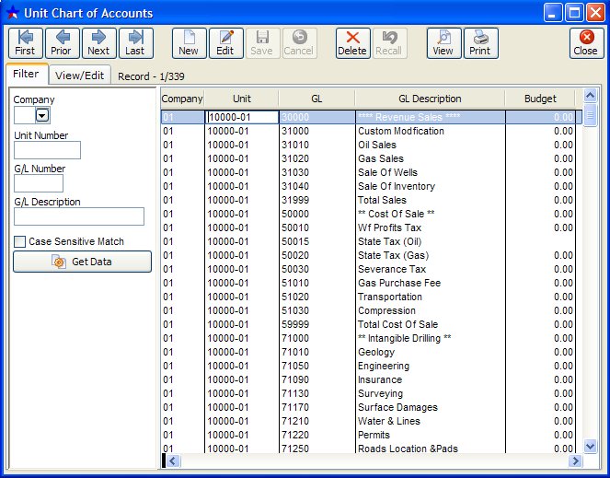This screenshot has width=610, height=478.
Task: Select the Compression row
Action: [368, 311]
